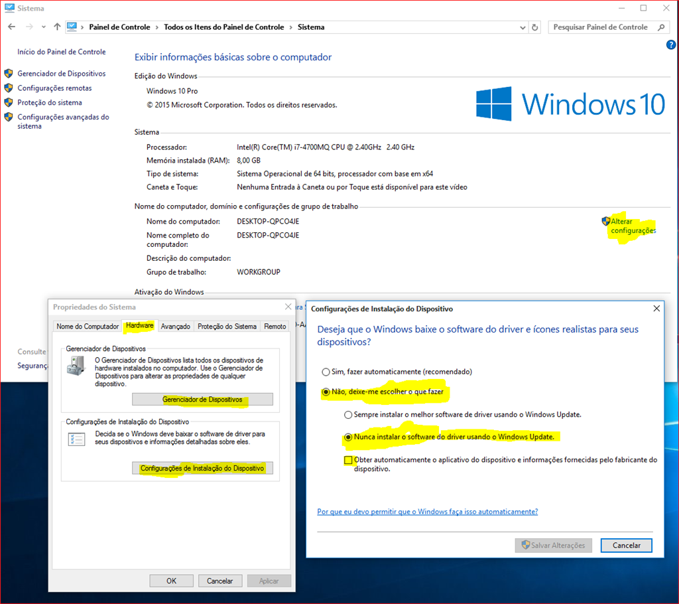Expand the address bar history dropdown
The width and height of the screenshot is (679, 604).
pyautogui.click(x=523, y=27)
